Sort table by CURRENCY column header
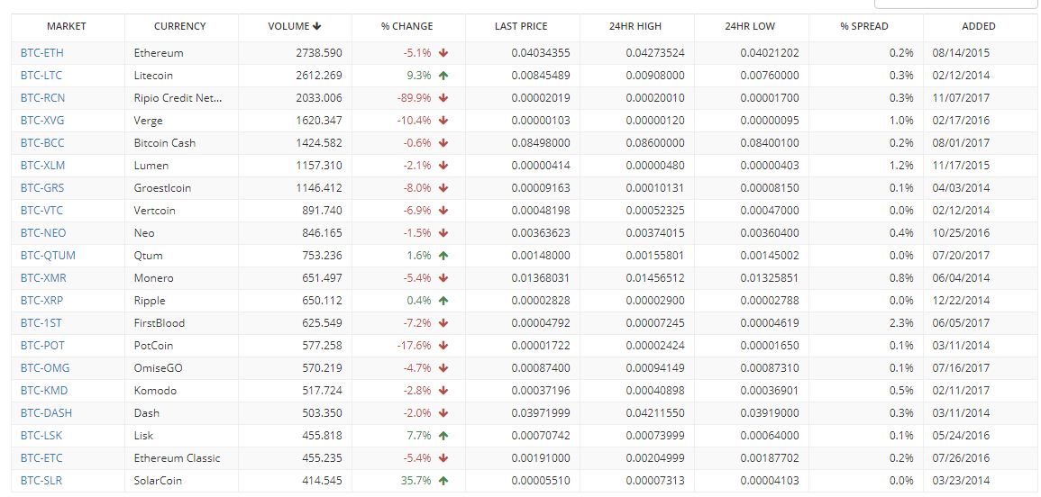Screen dimensions: 1041x497 pos(180,26)
